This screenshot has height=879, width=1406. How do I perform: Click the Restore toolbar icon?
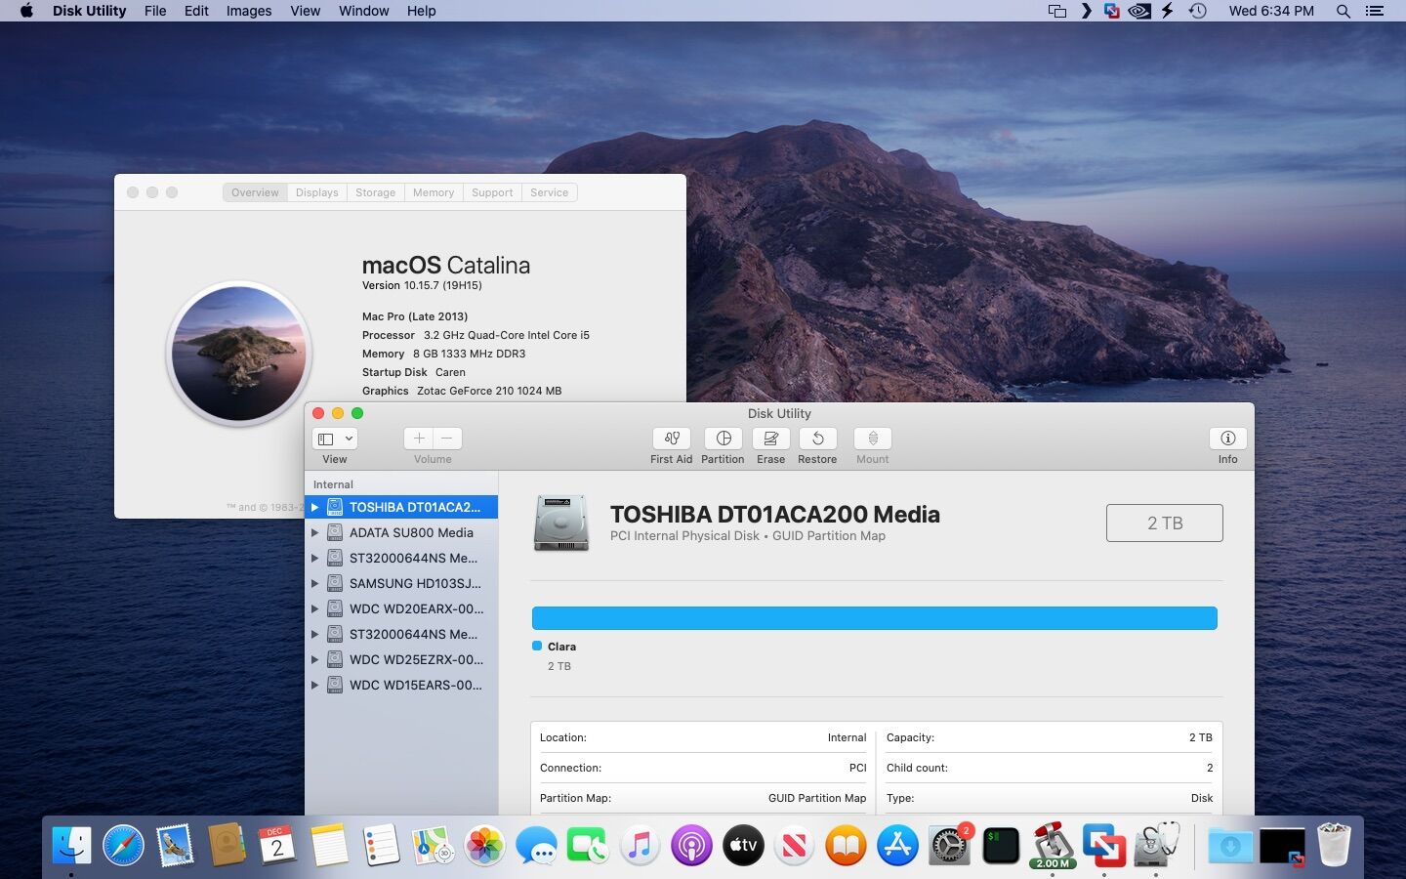[x=817, y=439]
